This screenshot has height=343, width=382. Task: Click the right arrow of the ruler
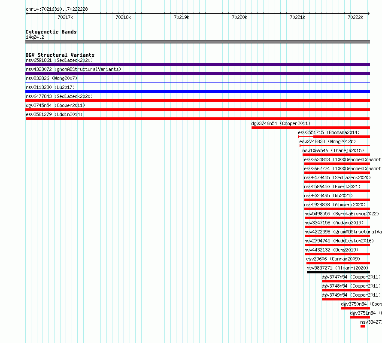click(369, 14)
